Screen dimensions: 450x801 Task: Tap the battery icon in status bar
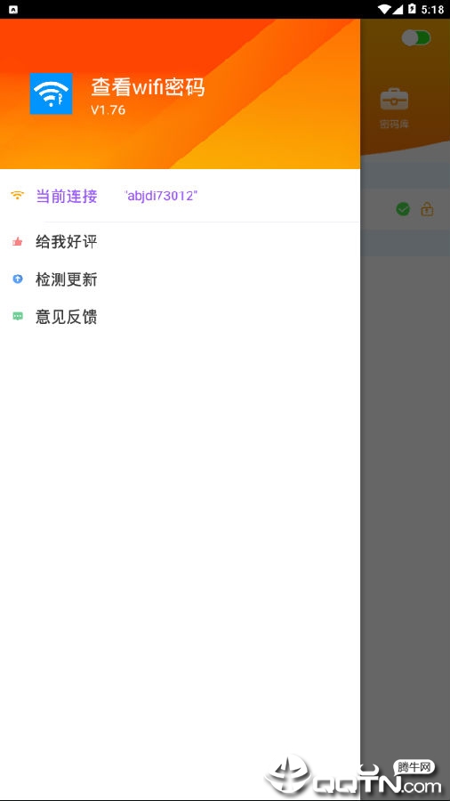click(x=412, y=9)
